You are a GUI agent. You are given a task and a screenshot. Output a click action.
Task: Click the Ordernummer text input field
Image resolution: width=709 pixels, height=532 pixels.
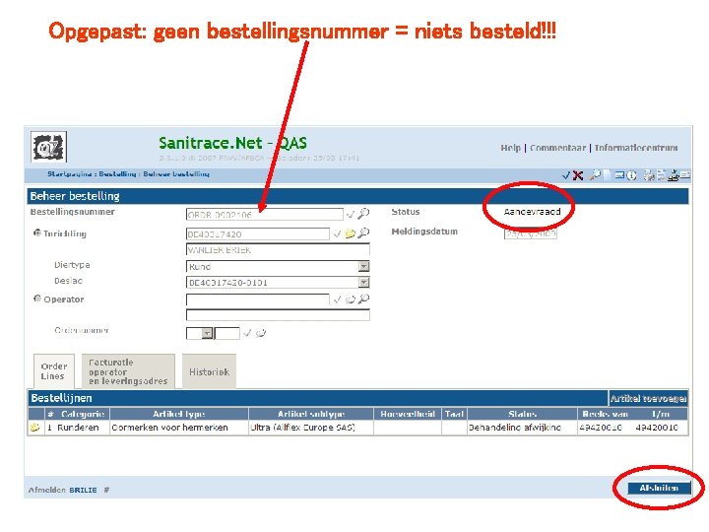227,333
